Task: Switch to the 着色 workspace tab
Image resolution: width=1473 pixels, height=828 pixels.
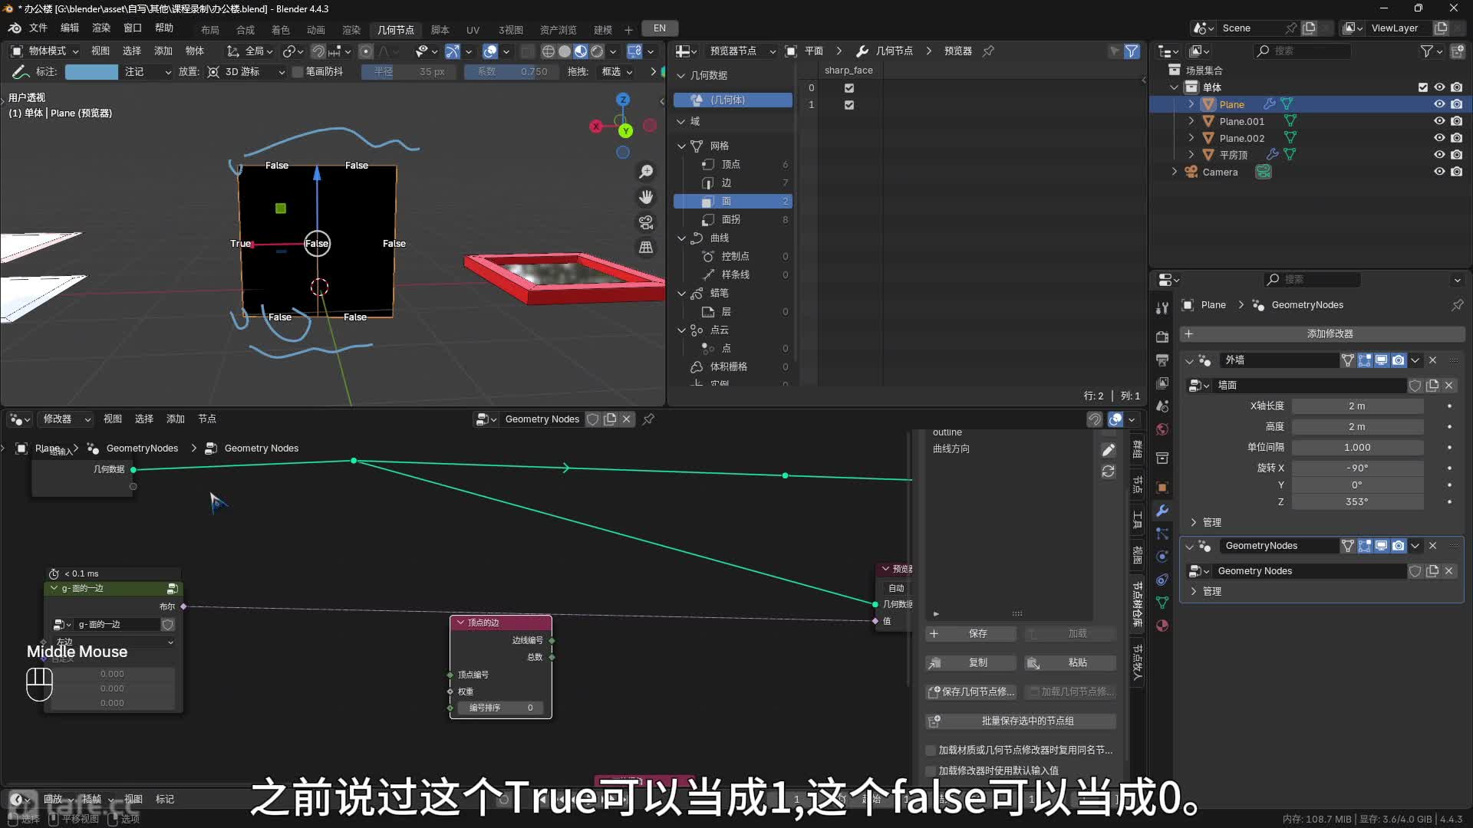Action: [x=281, y=30]
